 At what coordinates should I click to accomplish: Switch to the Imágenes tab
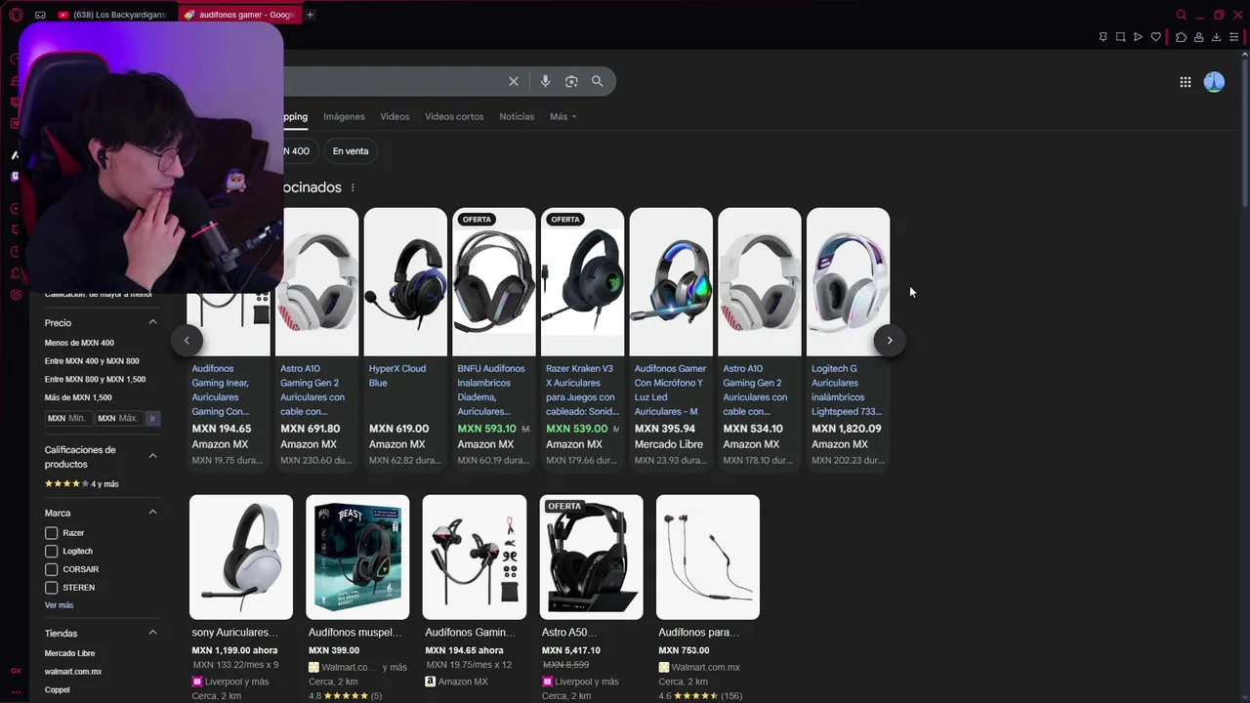click(344, 117)
